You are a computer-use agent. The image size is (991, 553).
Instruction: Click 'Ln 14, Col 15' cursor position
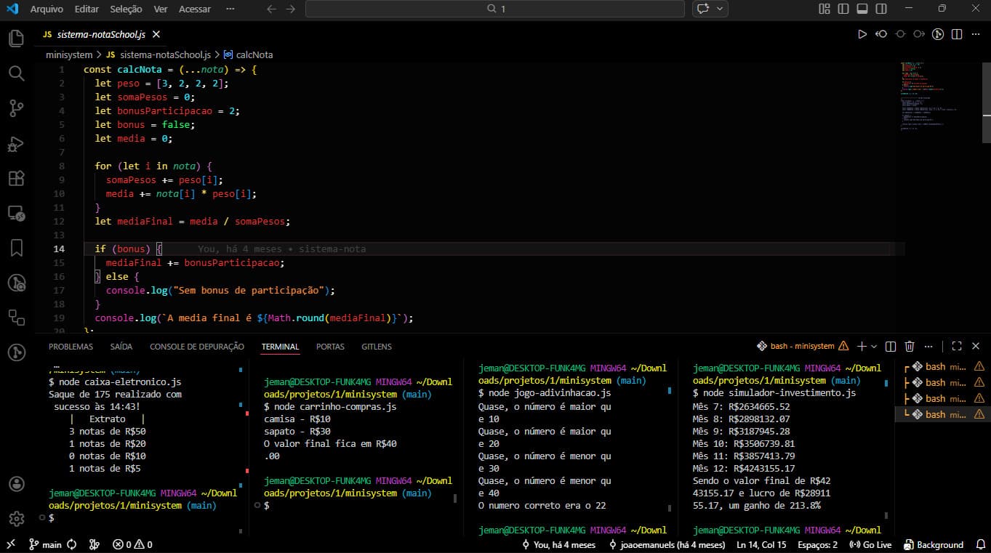tap(761, 544)
